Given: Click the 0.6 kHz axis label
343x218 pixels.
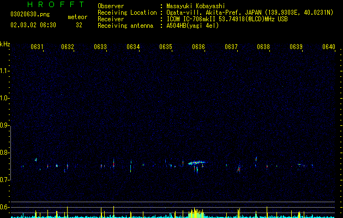Looking at the screenshot, I should click(x=4, y=207).
